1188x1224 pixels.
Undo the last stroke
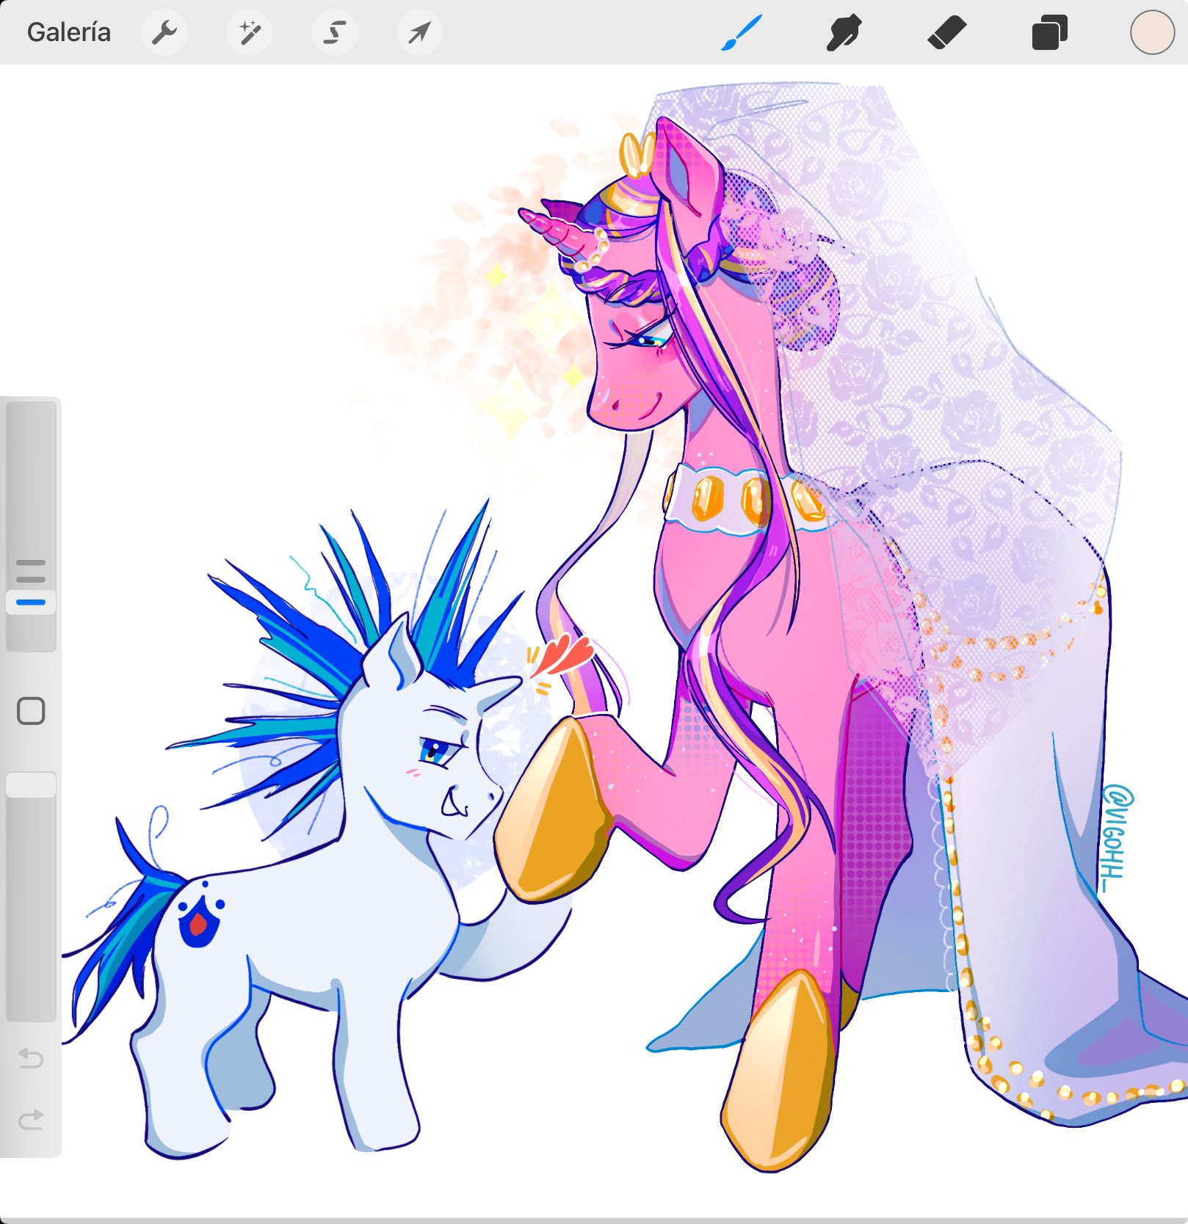(x=31, y=1057)
